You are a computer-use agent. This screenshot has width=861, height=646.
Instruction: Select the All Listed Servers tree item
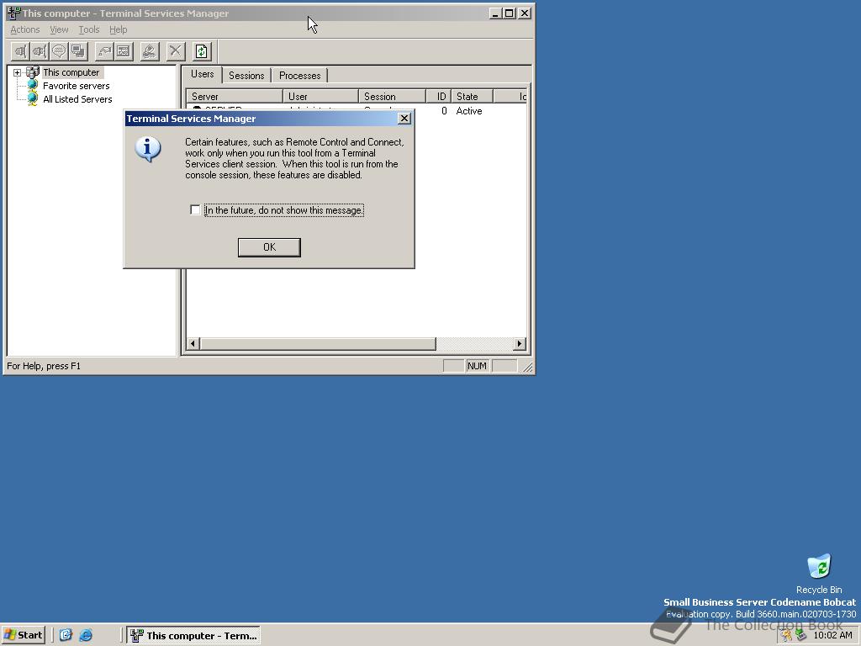77,99
